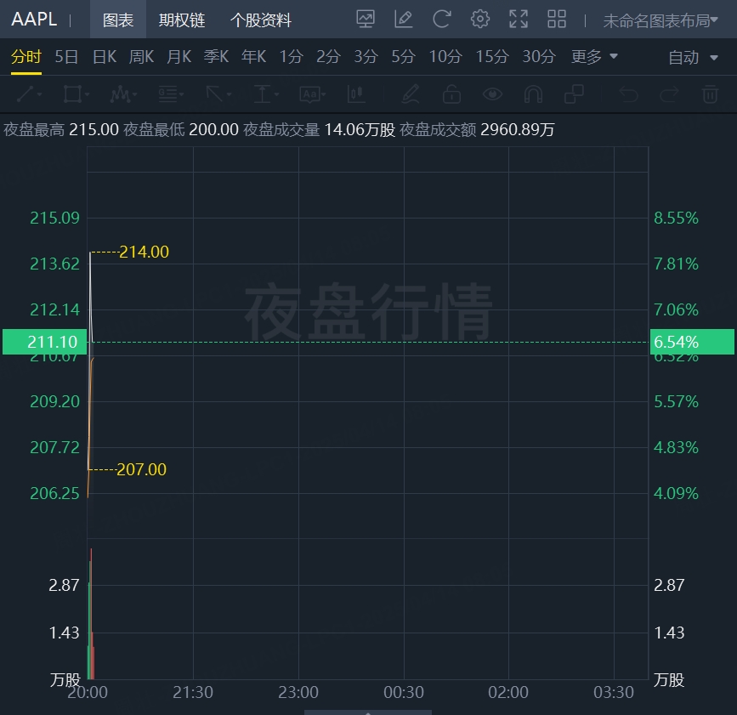Click the undo arrow in drawing toolbar
Screen dimensions: 737x715
point(628,94)
